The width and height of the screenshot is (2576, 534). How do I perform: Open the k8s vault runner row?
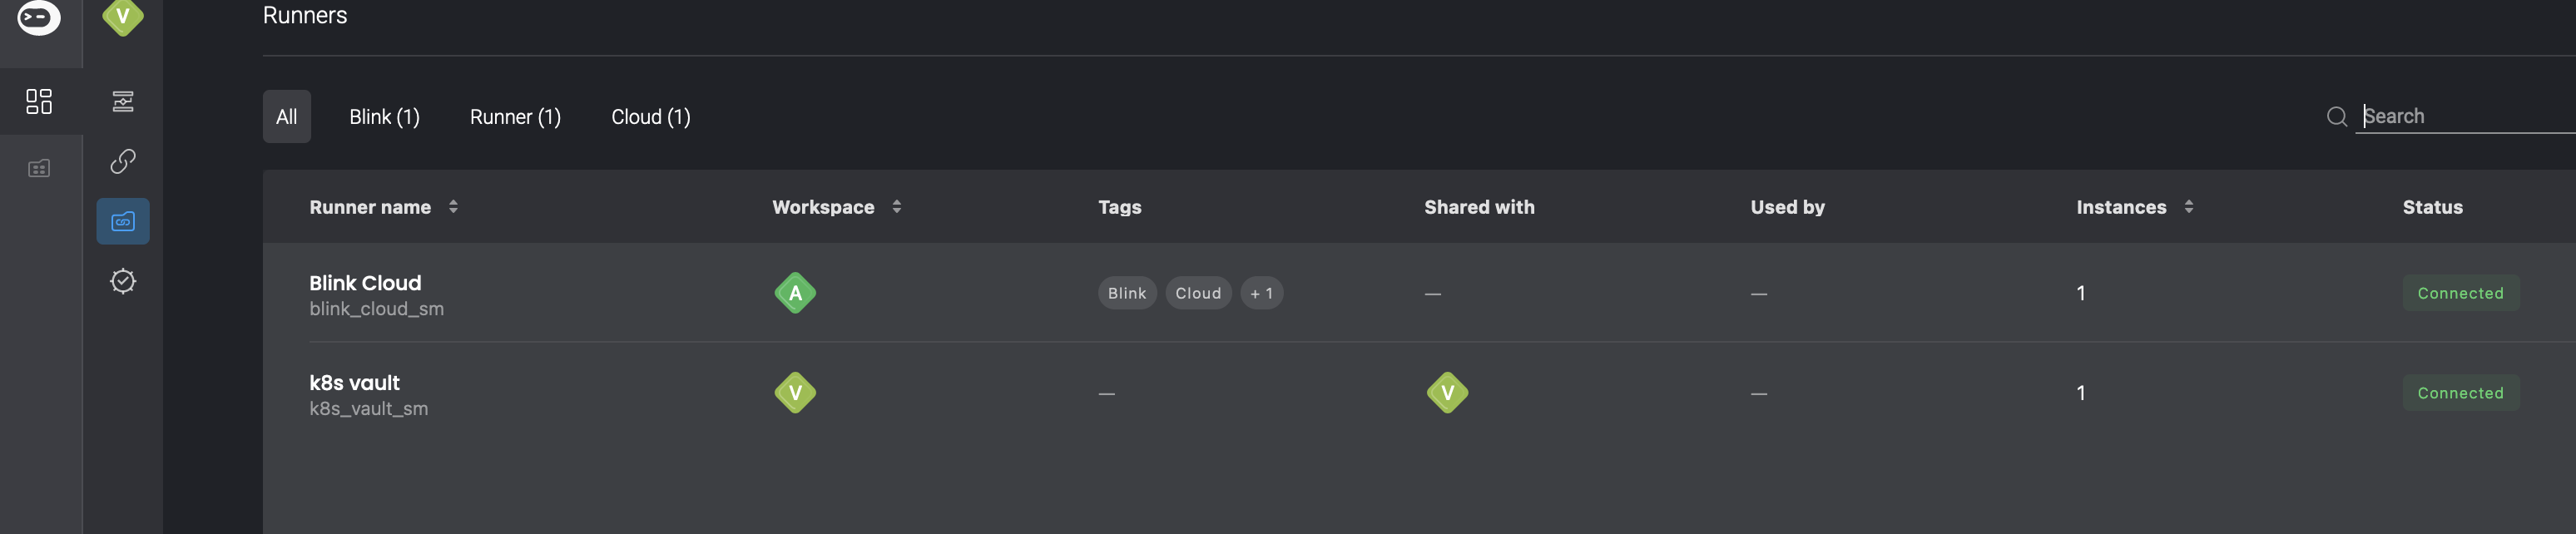[x=1419, y=393]
